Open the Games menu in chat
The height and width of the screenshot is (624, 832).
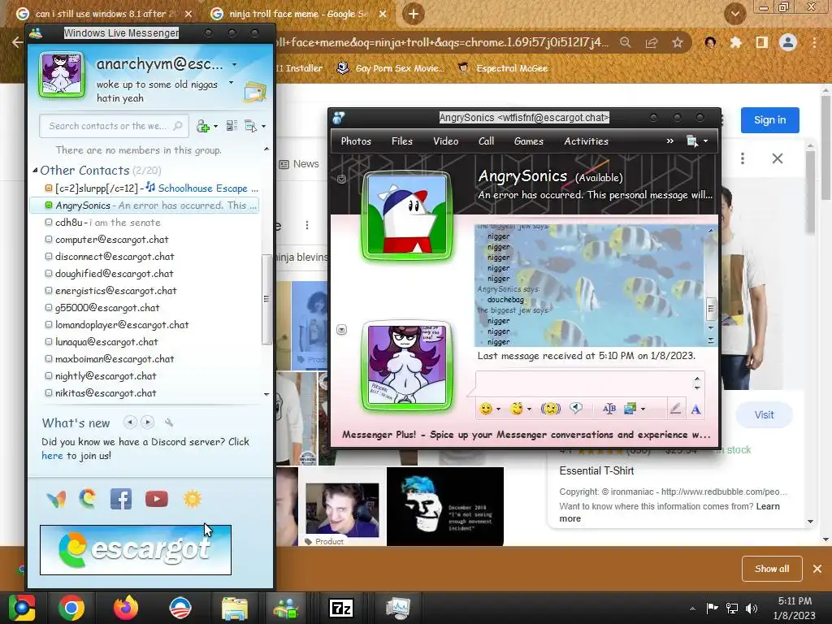(x=528, y=141)
